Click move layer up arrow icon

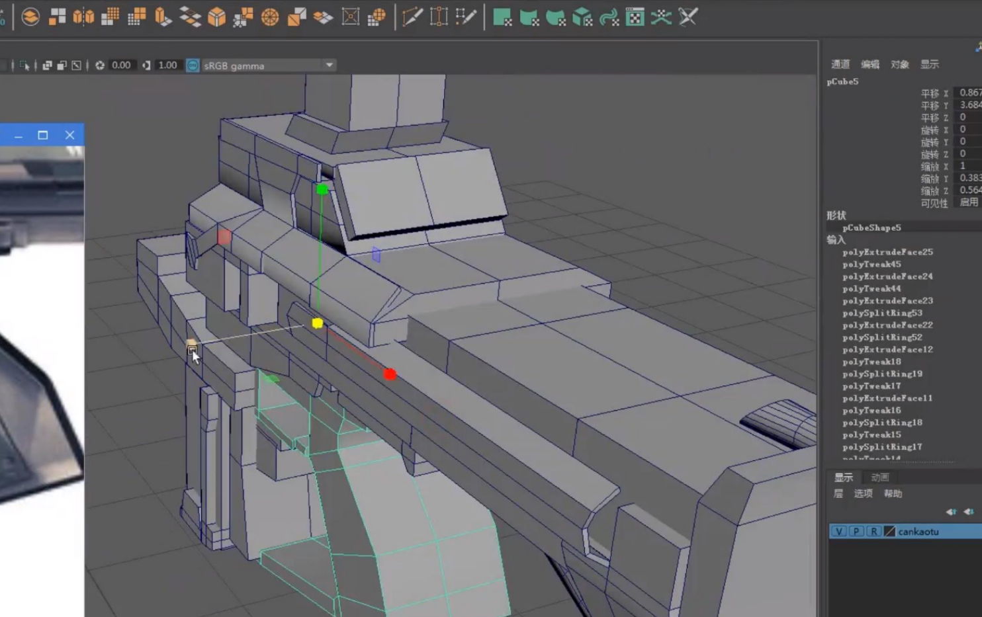tap(951, 512)
